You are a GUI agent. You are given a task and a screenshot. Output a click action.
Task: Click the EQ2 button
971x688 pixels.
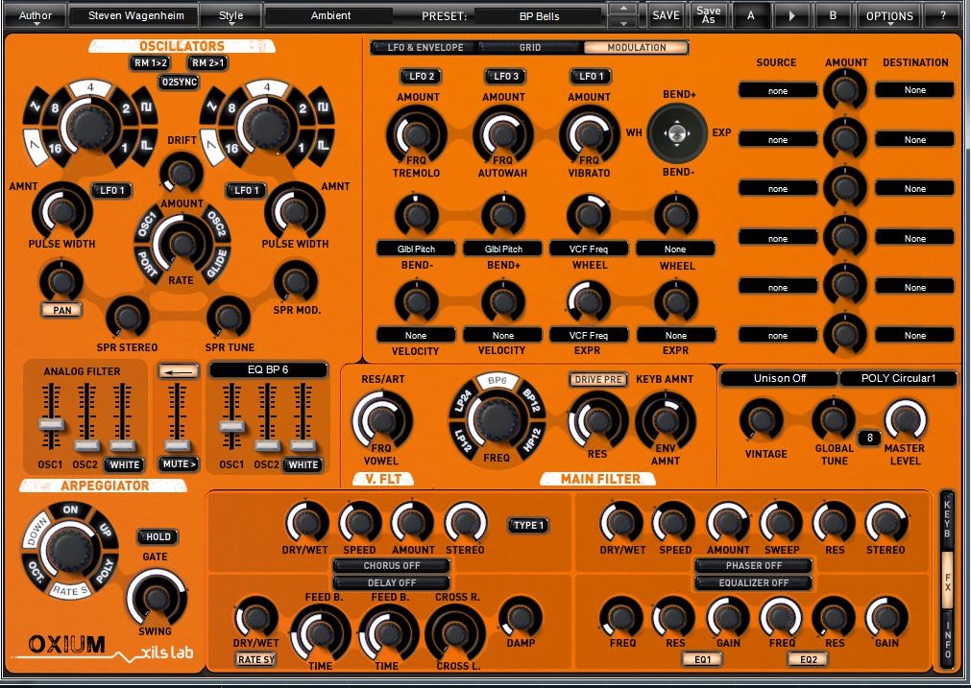(x=808, y=659)
